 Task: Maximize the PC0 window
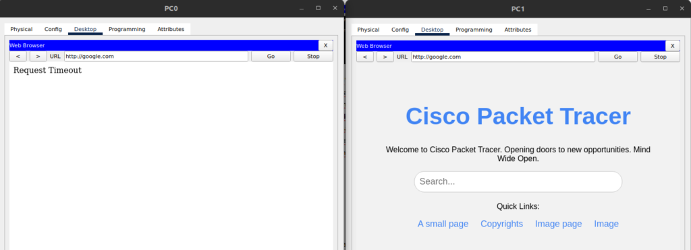coord(319,8)
